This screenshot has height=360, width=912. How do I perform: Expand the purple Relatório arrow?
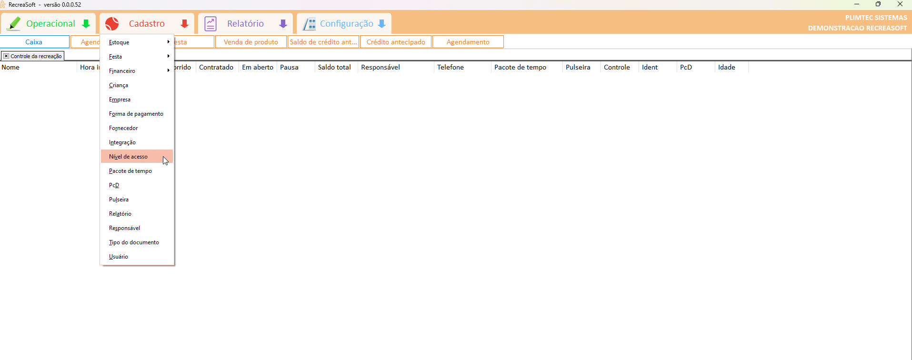click(283, 24)
